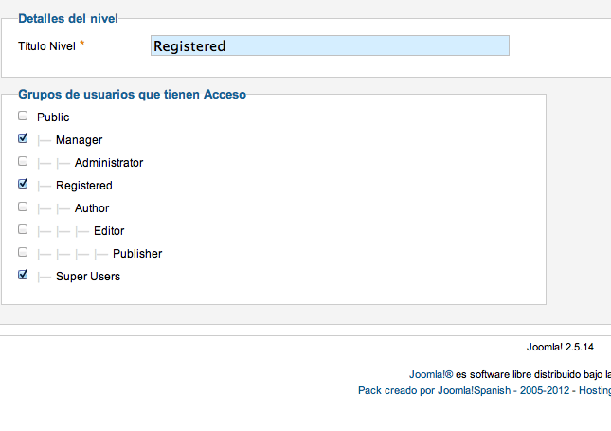Uncheck the Manager group checkbox
The width and height of the screenshot is (611, 431).
pyautogui.click(x=23, y=138)
